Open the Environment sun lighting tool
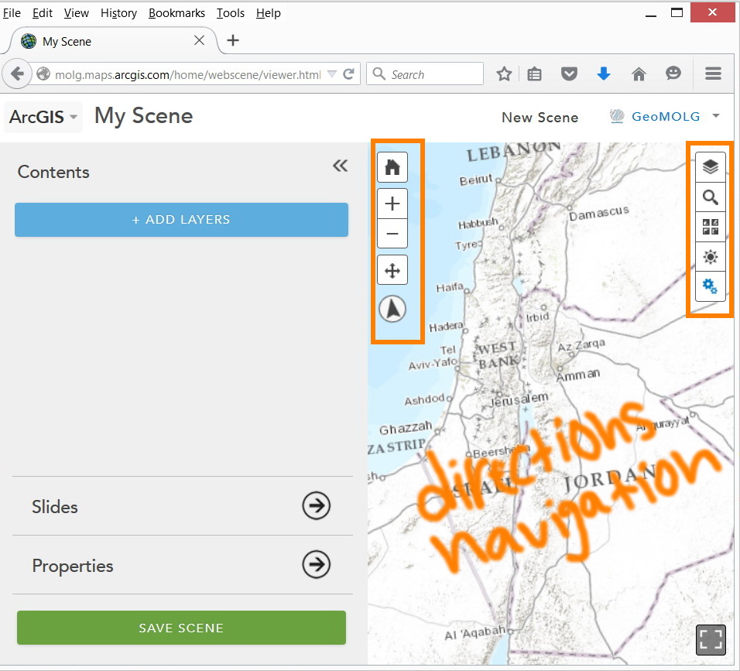740x671 pixels. [711, 257]
